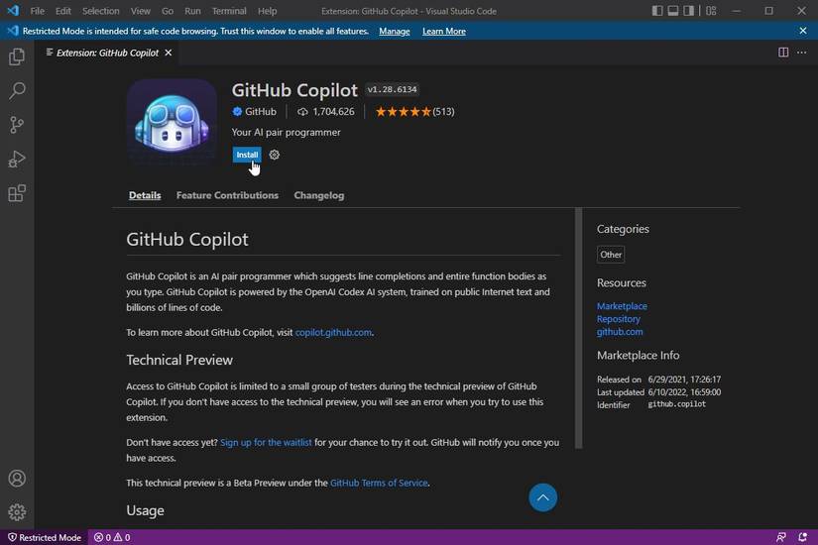Viewport: 818px width, 545px height.
Task: Open the Marketplace resource link
Action: [x=622, y=306]
